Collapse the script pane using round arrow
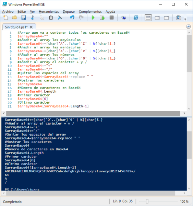193x206 pixels. tap(189, 27)
